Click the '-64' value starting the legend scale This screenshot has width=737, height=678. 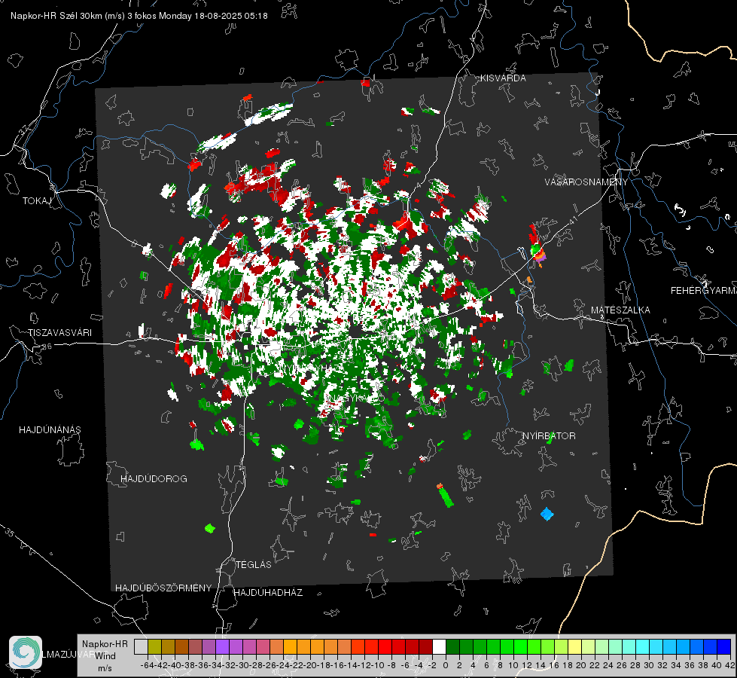tap(147, 665)
